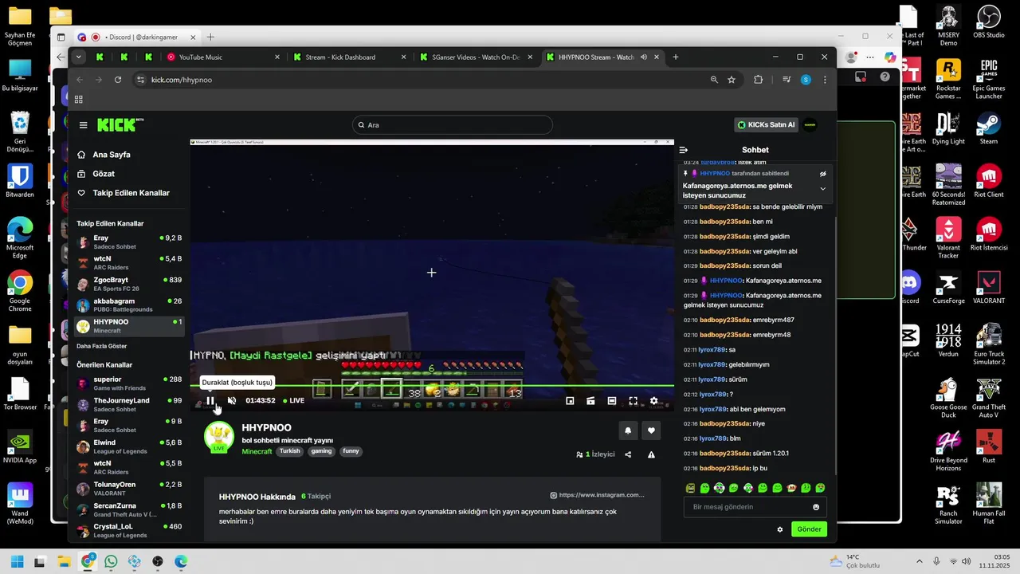Expand Daha Fazla Göster in sidebar
1020x574 pixels.
(101, 346)
